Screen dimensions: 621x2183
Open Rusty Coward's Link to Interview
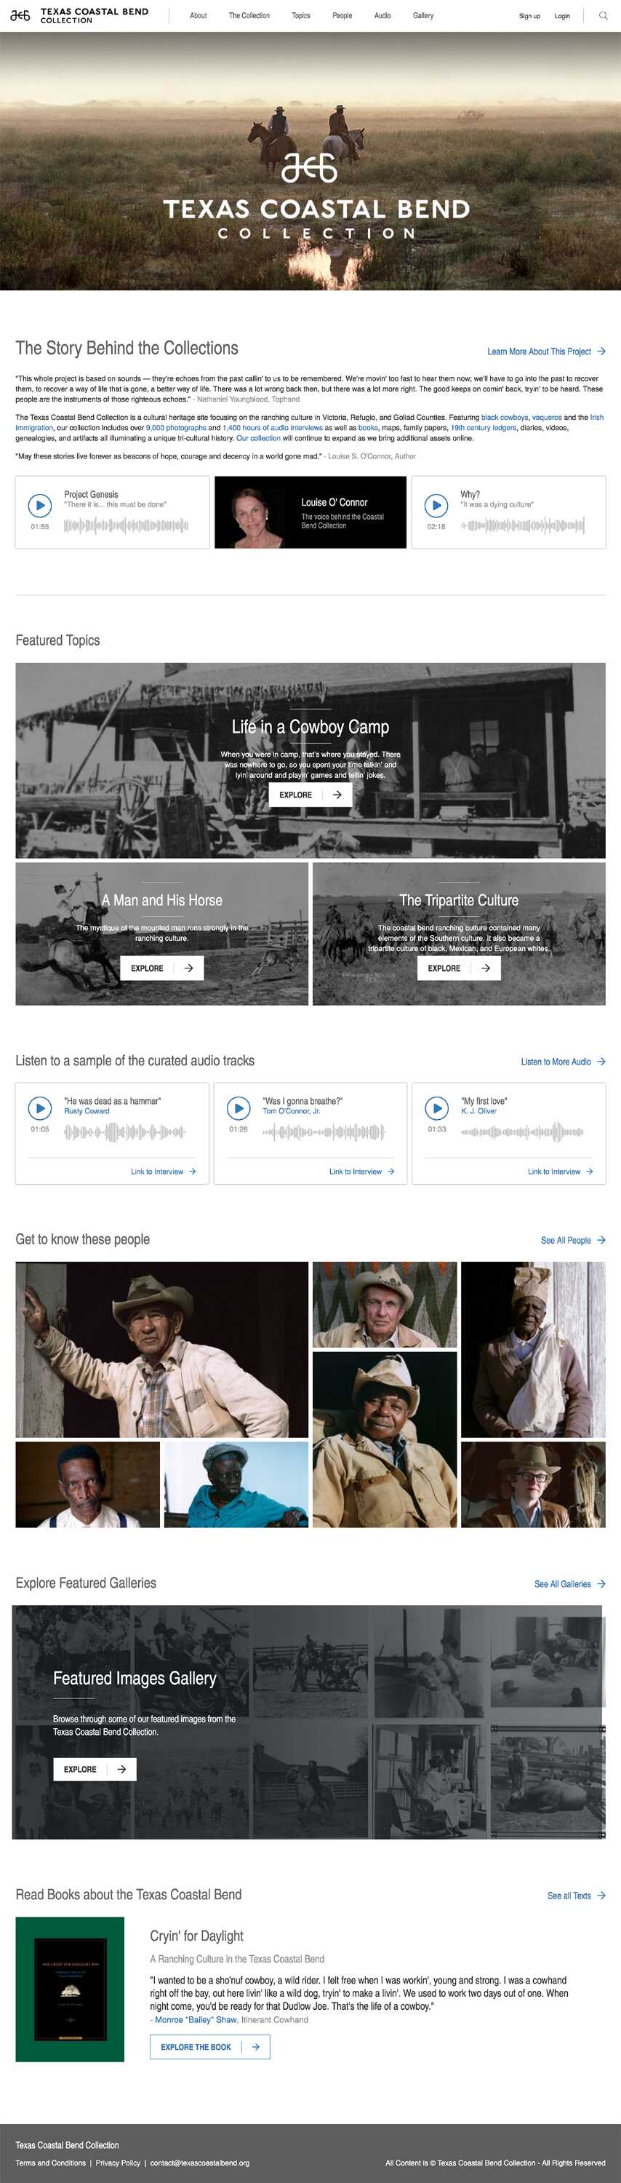click(x=164, y=1171)
